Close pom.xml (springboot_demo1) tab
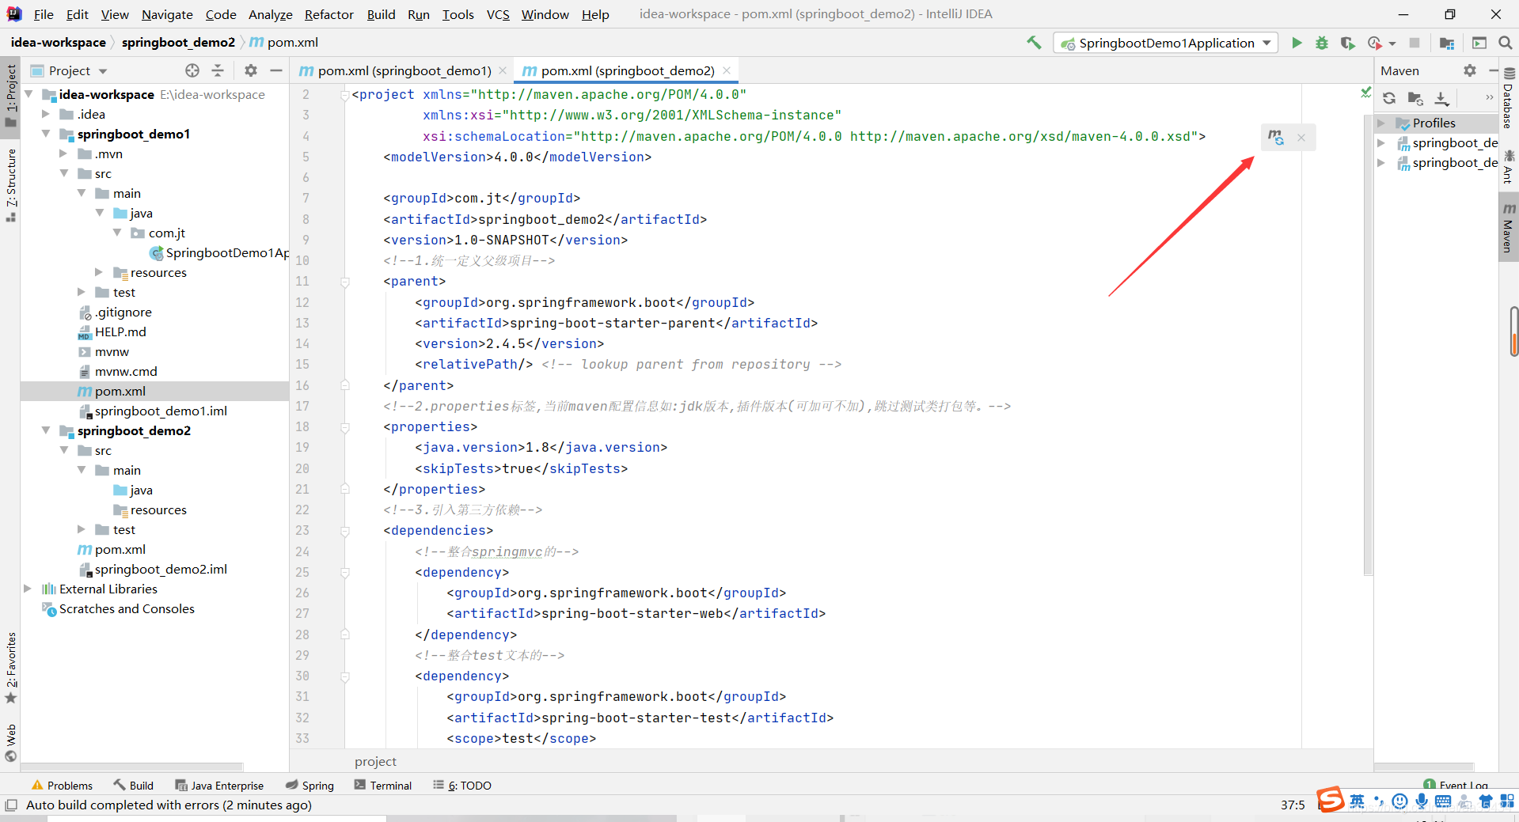 502,70
